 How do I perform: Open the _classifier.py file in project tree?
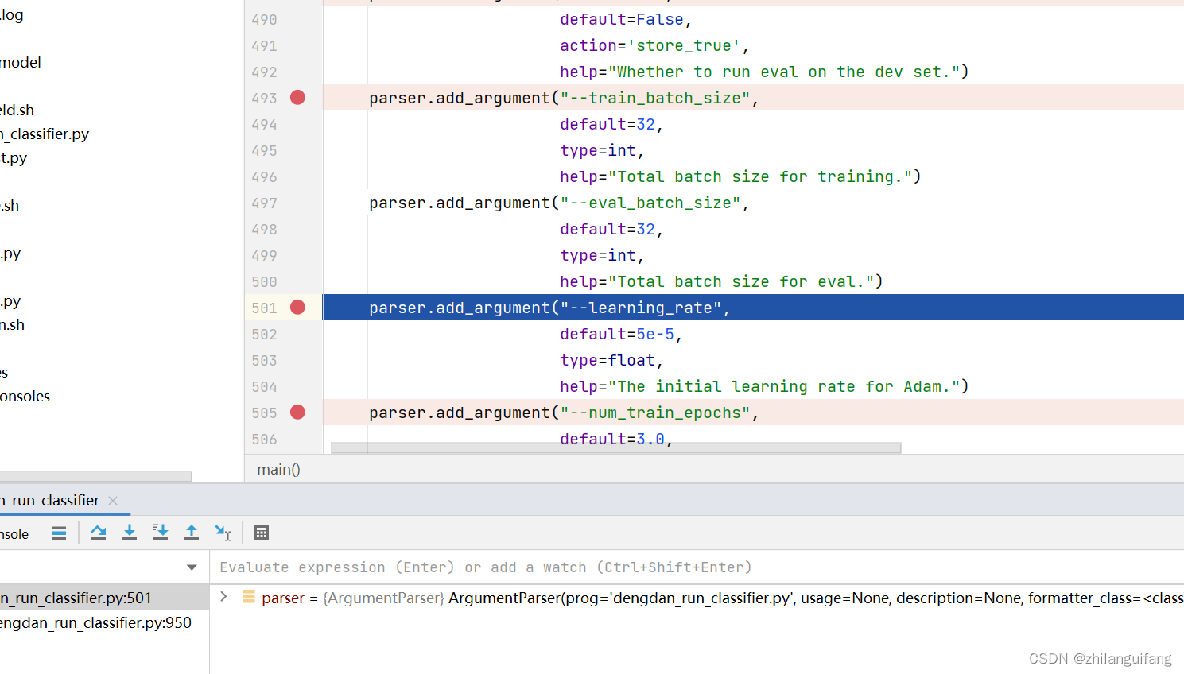[x=45, y=134]
